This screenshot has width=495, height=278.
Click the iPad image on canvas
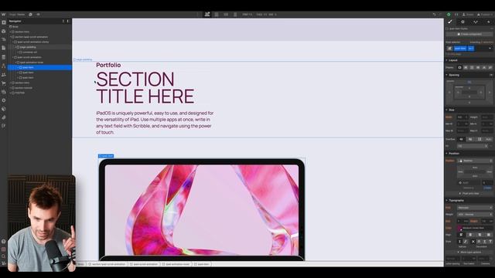pos(201,209)
